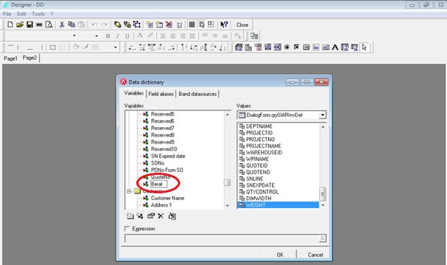Click the expression editor fx button
Screen dimensions: 447x265
pyautogui.click(x=323, y=238)
